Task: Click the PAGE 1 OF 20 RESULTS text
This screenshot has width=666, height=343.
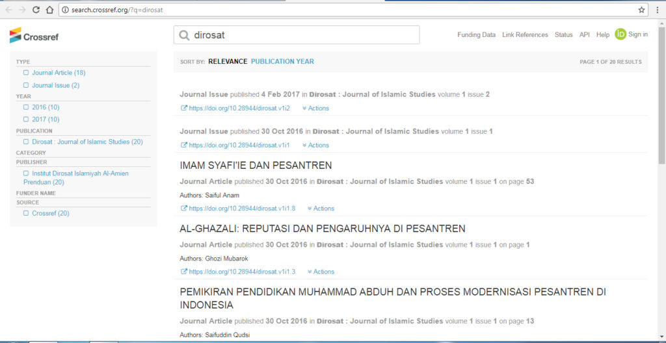Action: 611,62
